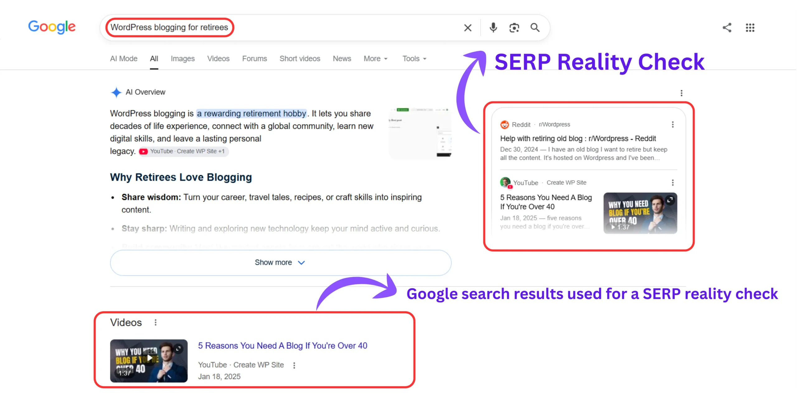Click the AI Overview sparkle icon
Screen dimensions: 797x398
click(x=116, y=92)
